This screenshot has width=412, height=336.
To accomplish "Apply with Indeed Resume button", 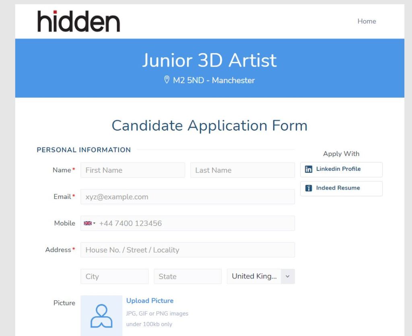I will pos(341,188).
